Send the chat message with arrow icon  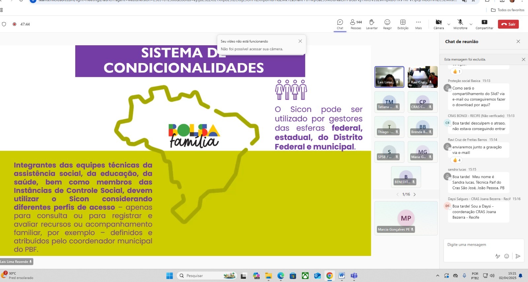(518, 256)
